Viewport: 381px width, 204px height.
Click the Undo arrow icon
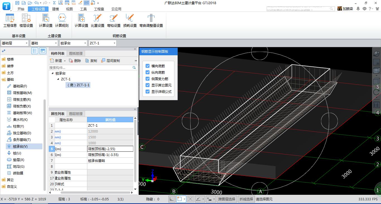click(x=36, y=3)
